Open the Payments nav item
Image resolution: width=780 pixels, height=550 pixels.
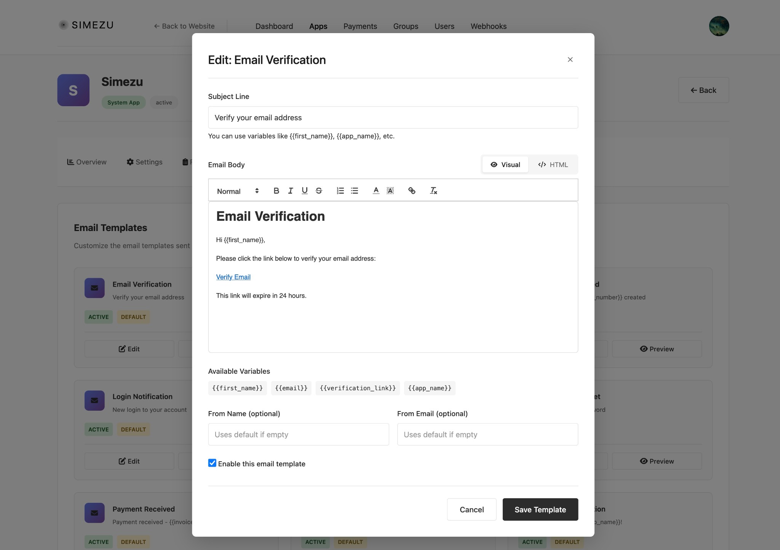pyautogui.click(x=360, y=26)
